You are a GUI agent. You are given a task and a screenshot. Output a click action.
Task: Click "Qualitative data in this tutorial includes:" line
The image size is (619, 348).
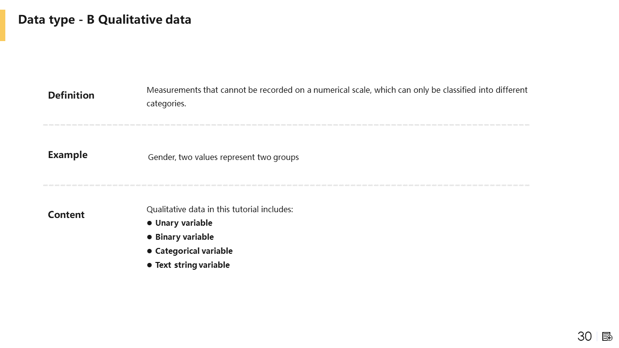tap(220, 209)
